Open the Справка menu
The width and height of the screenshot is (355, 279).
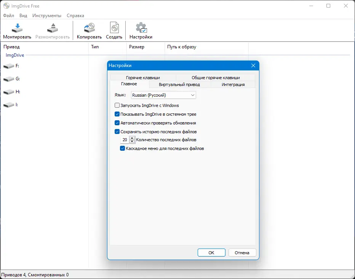(75, 16)
